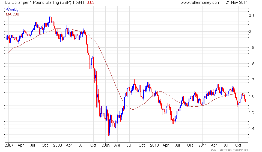The width and height of the screenshot is (262, 152).
Task: Click the 2008 x-axis year label
Action: click(58, 145)
